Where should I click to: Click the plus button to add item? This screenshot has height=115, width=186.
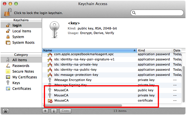tap(45, 111)
